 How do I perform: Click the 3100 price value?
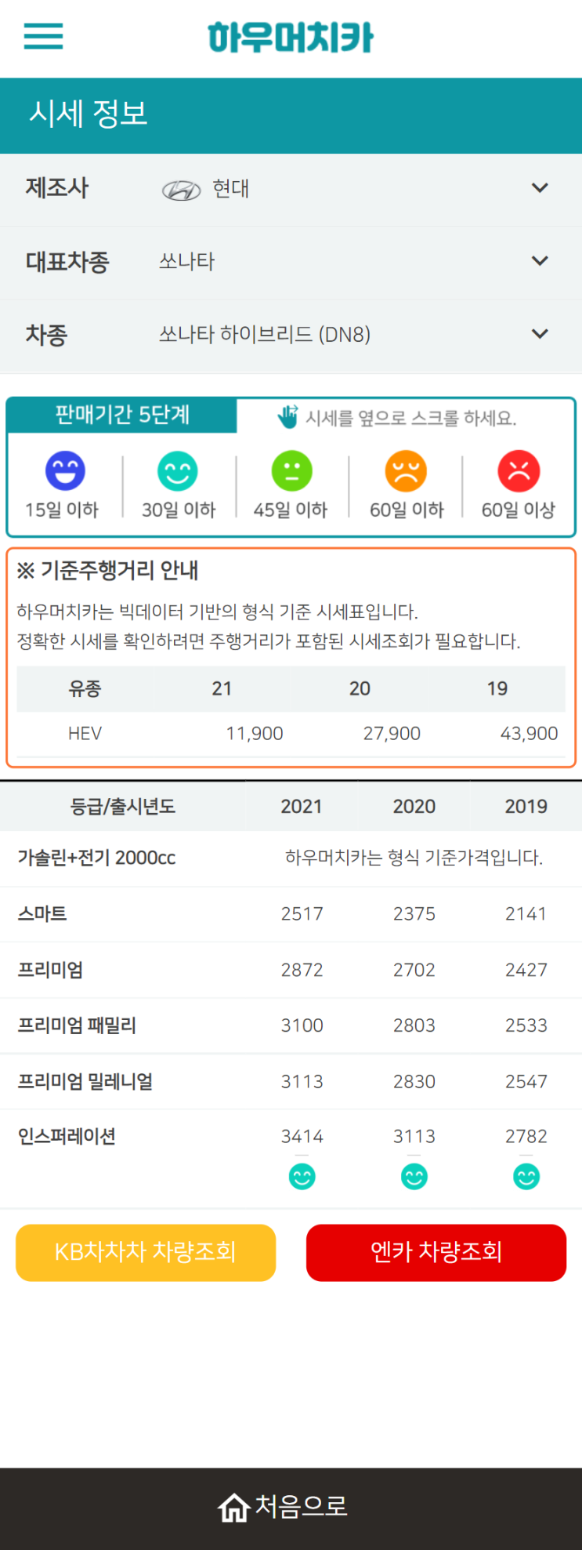pyautogui.click(x=302, y=1025)
